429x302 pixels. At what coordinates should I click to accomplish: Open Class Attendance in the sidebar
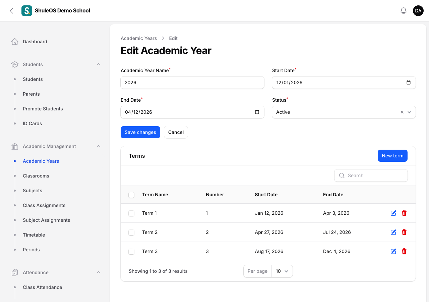(43, 287)
